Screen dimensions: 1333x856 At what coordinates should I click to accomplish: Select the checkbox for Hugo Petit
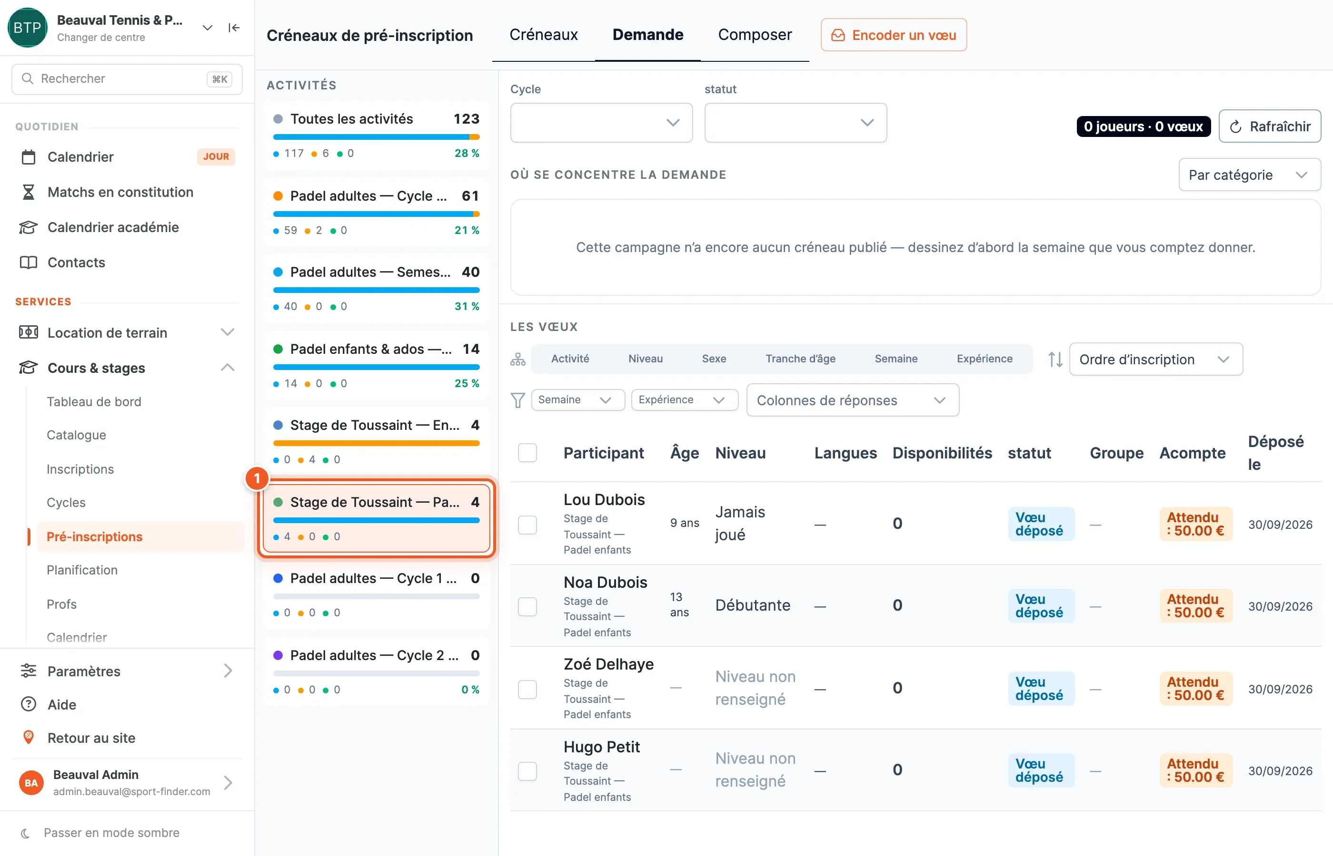pos(527,771)
